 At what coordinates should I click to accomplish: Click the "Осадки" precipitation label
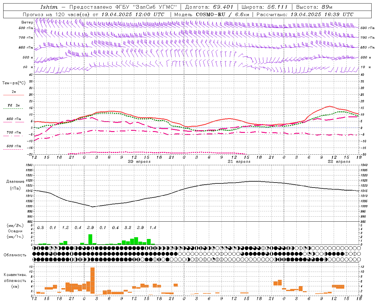pos(15,231)
